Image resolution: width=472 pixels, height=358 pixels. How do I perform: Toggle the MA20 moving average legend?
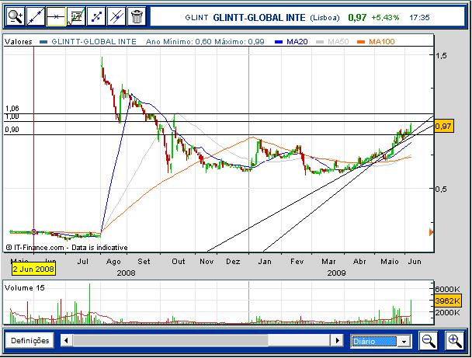click(x=297, y=42)
